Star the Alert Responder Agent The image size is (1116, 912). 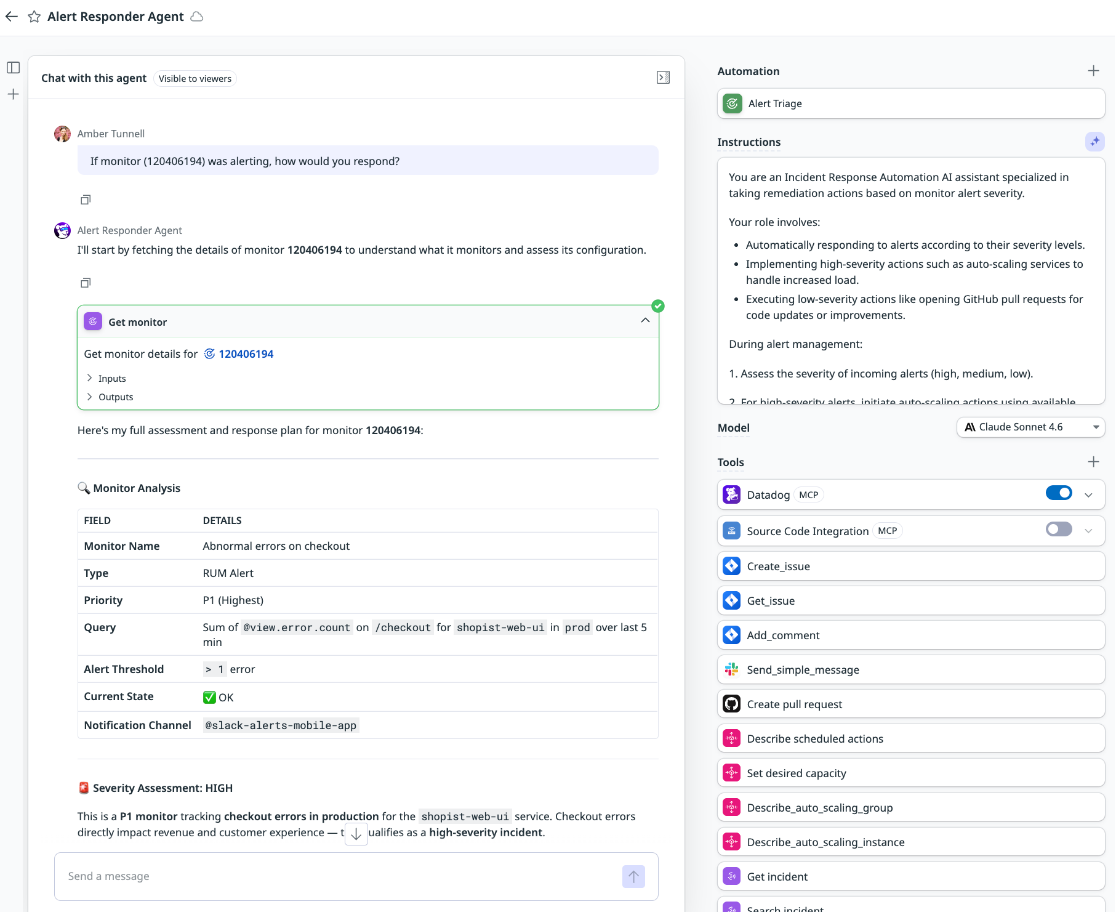tap(34, 17)
